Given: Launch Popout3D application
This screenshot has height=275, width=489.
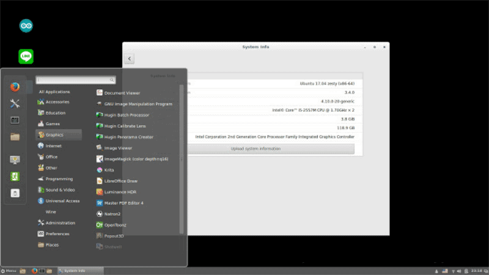Looking at the screenshot, I should 111,236.
